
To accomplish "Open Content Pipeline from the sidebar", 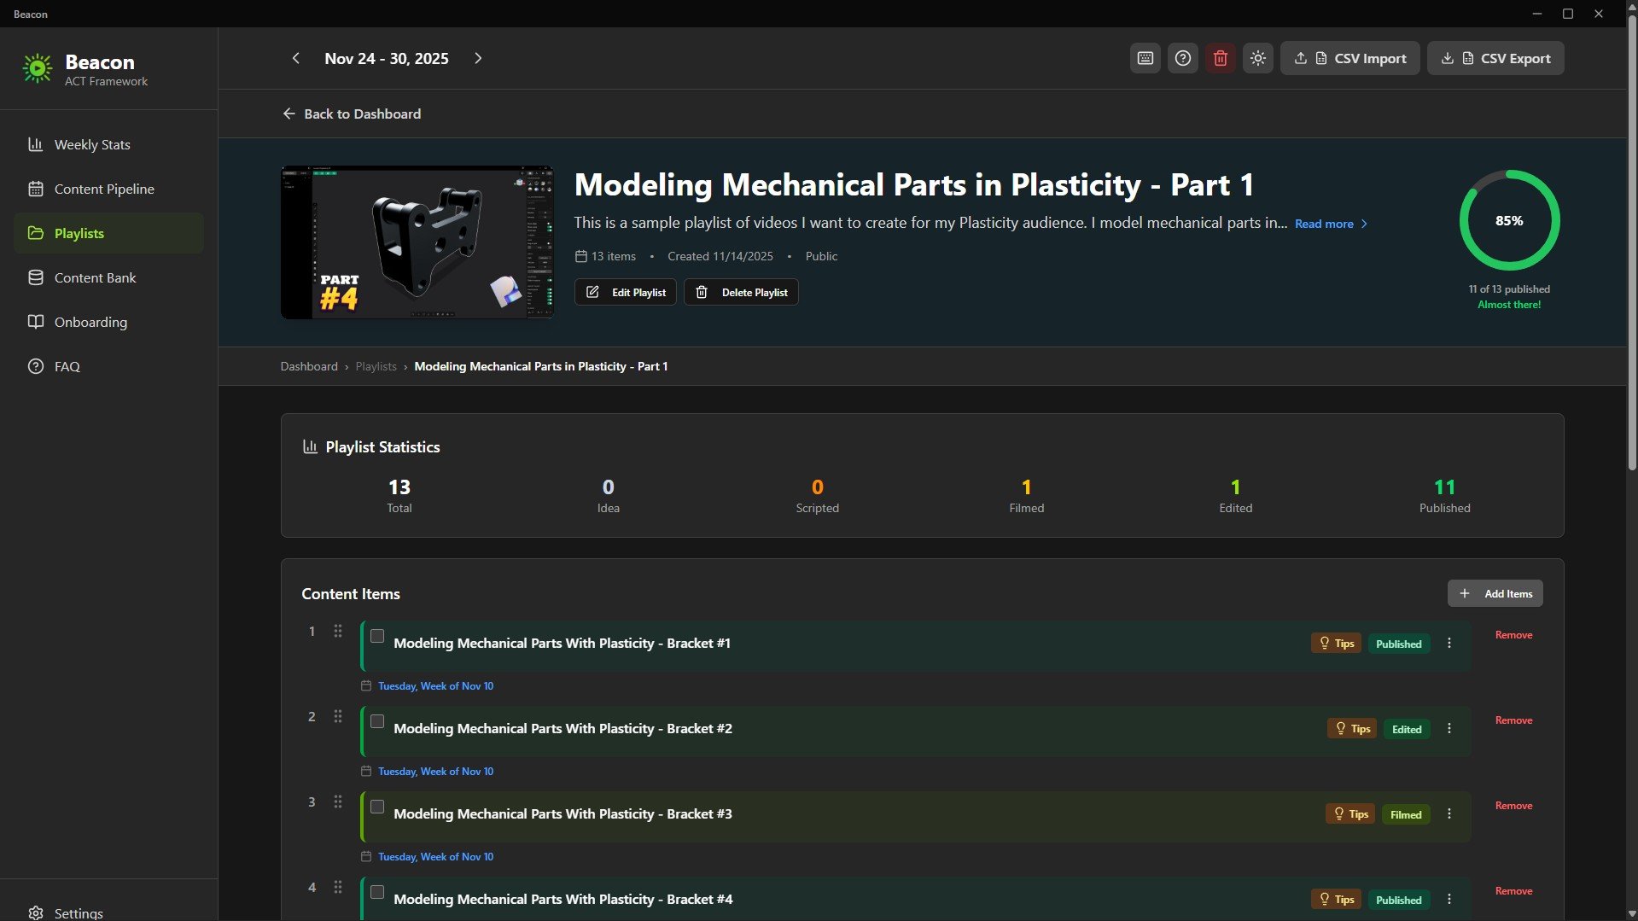I will click(36, 189).
